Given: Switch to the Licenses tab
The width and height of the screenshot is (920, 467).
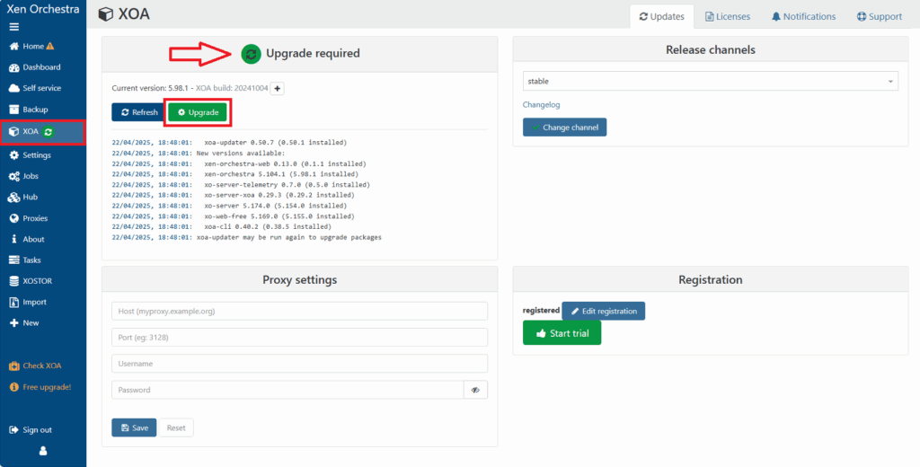Looking at the screenshot, I should click(x=727, y=16).
